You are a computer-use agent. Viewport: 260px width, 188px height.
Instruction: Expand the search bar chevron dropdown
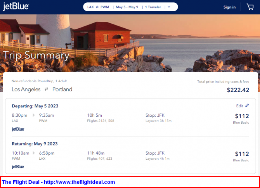169,7
